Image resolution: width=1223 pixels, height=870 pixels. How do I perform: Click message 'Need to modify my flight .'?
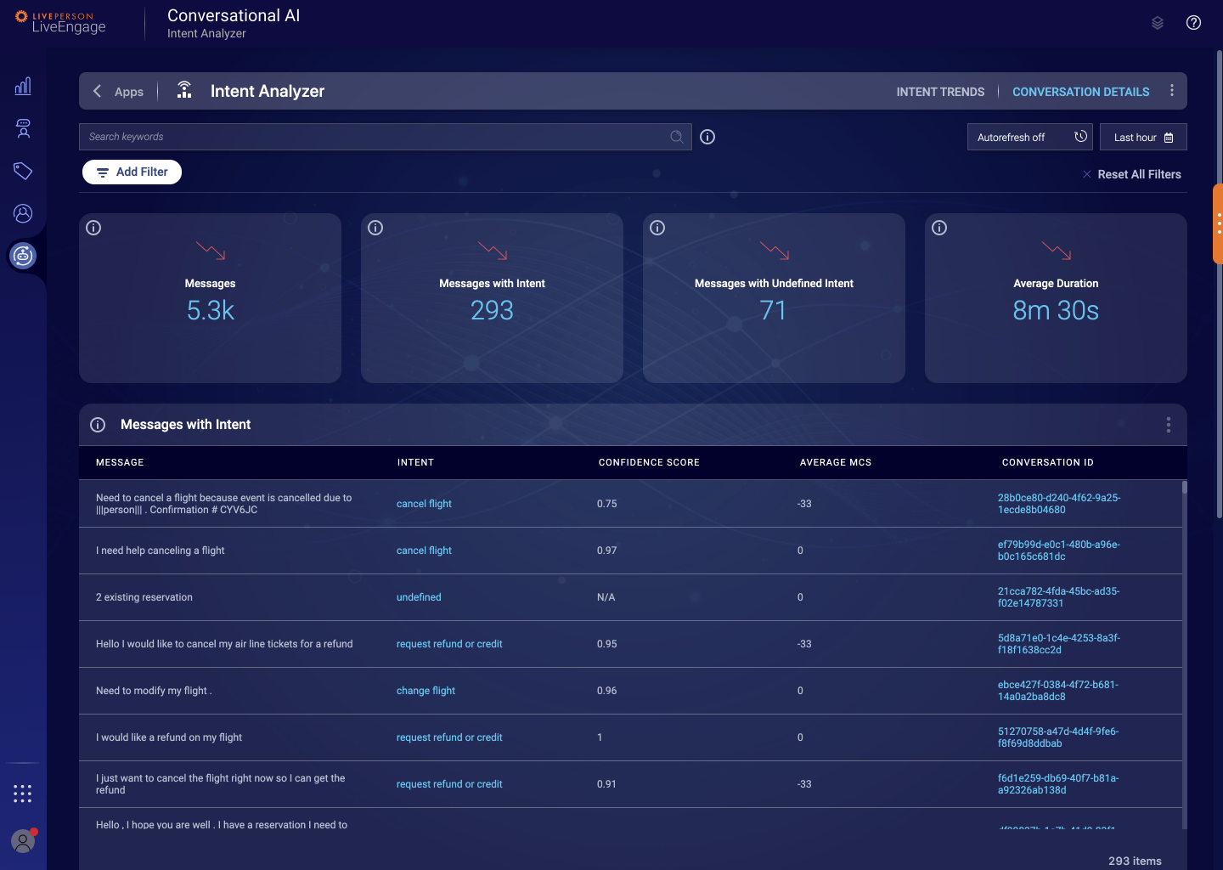click(x=154, y=691)
